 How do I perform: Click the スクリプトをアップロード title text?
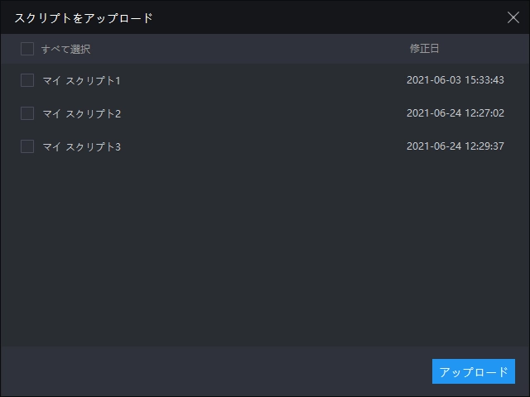[84, 17]
